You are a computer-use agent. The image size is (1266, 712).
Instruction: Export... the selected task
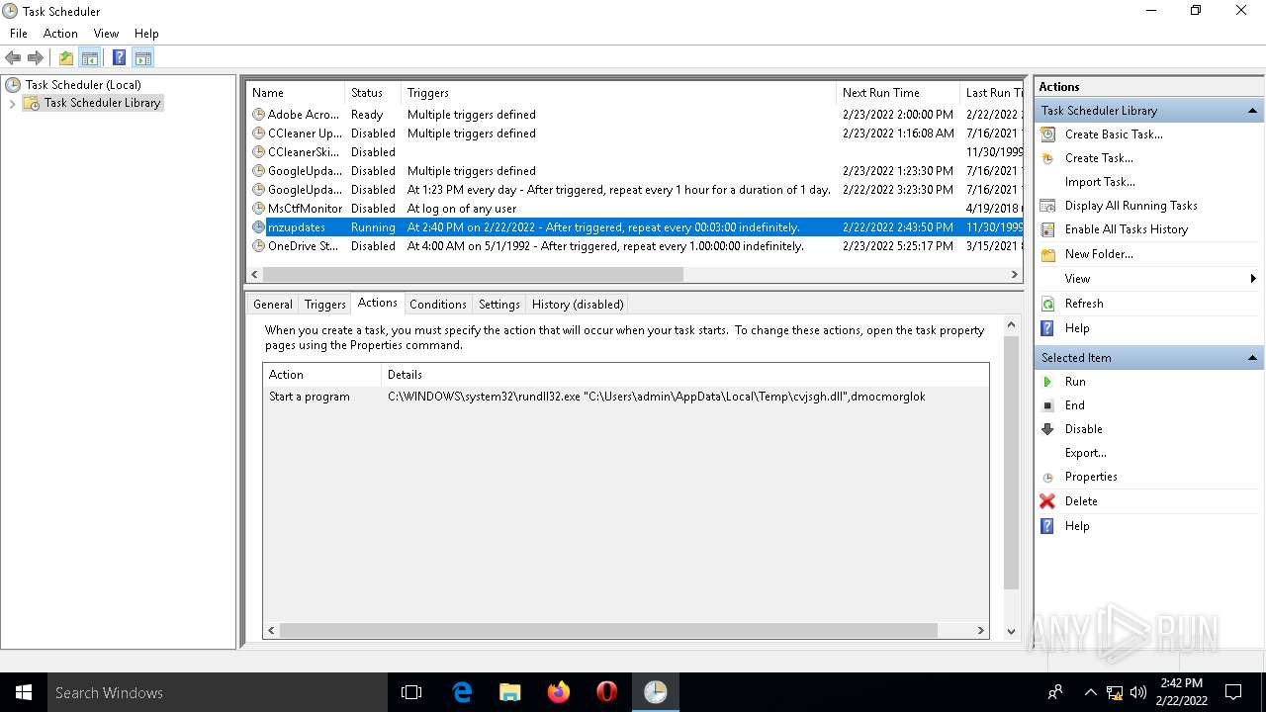(x=1086, y=453)
